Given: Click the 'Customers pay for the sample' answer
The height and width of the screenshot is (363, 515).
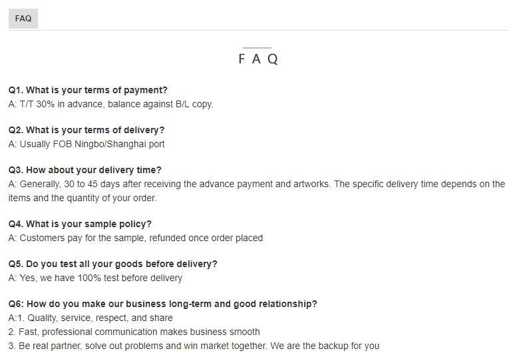Looking at the screenshot, I should (x=136, y=238).
